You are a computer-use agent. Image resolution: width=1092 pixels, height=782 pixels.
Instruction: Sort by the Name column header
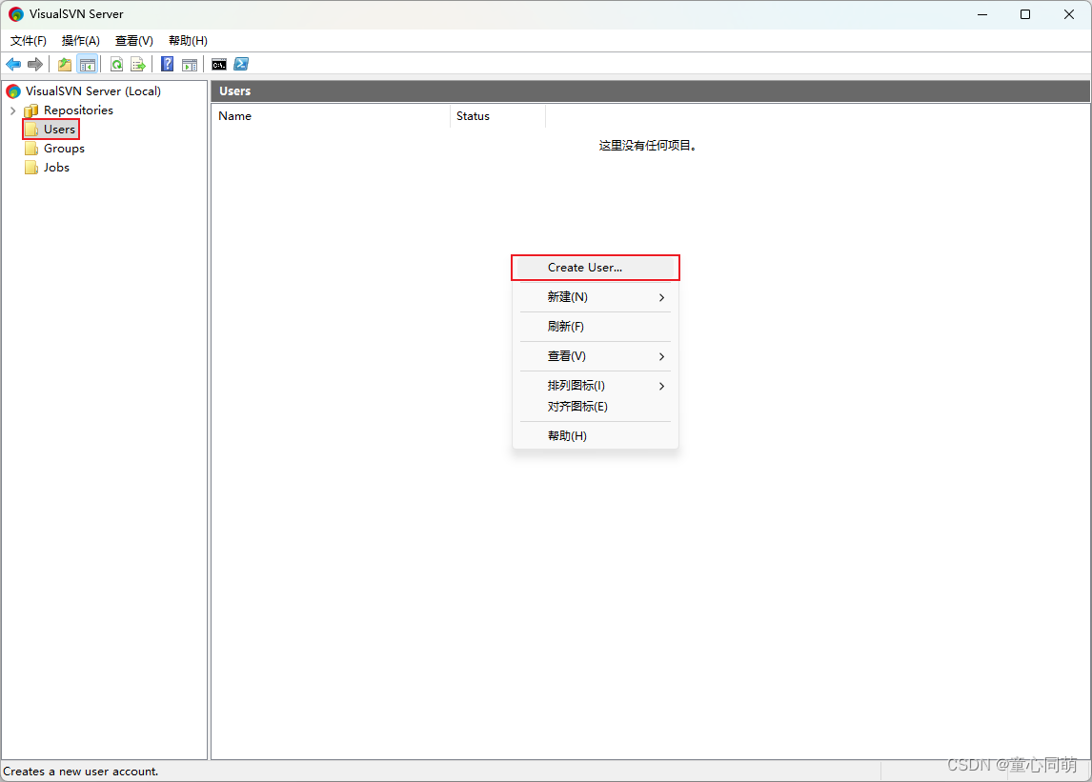click(331, 116)
